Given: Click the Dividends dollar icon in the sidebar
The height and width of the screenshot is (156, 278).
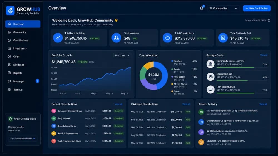Looking at the screenshot, I should (9, 65).
